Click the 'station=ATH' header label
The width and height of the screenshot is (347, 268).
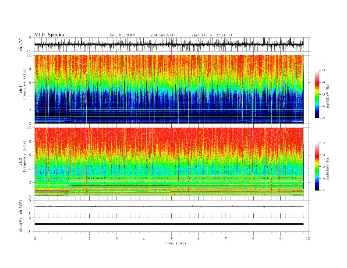[x=163, y=35]
